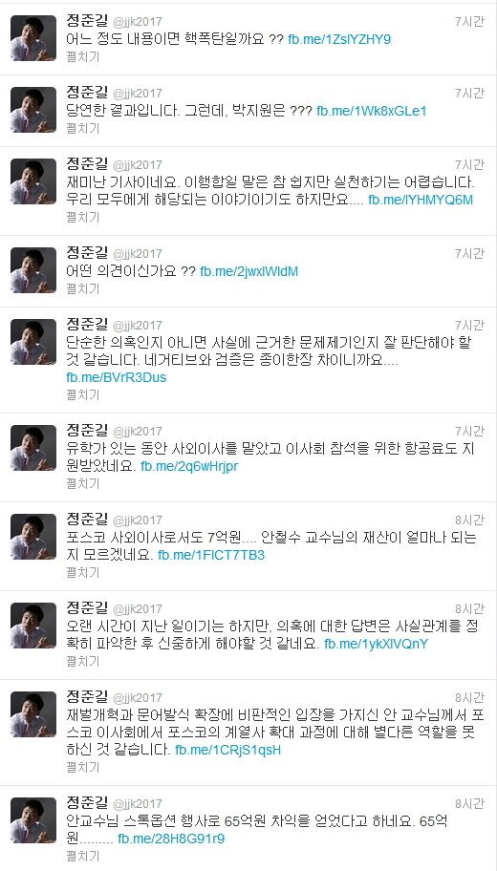Expand the last tweet about 65억원
The image size is (497, 871).
pyautogui.click(x=83, y=856)
